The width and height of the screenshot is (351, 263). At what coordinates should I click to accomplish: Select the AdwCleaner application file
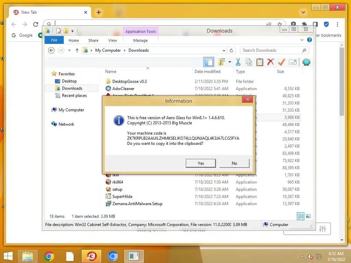[x=123, y=89]
